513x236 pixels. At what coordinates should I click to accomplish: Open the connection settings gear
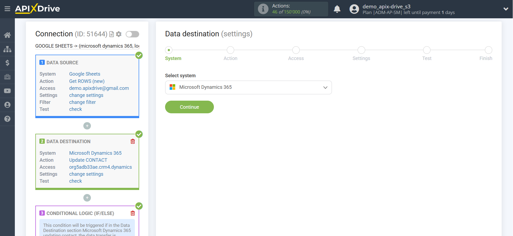(119, 34)
